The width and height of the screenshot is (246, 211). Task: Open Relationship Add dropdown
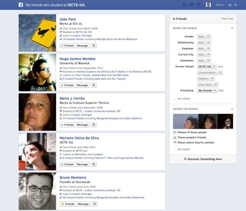204,42
